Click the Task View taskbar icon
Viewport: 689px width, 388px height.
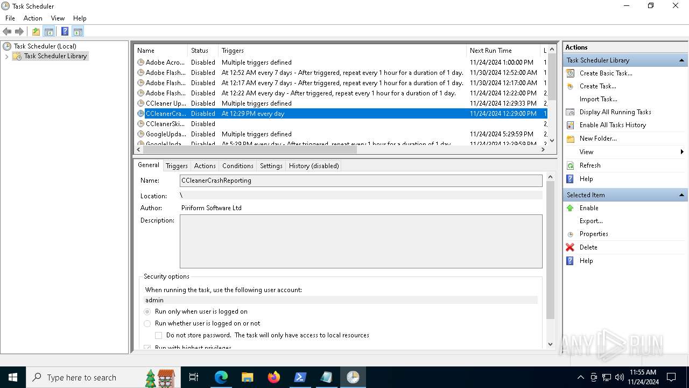tap(194, 377)
